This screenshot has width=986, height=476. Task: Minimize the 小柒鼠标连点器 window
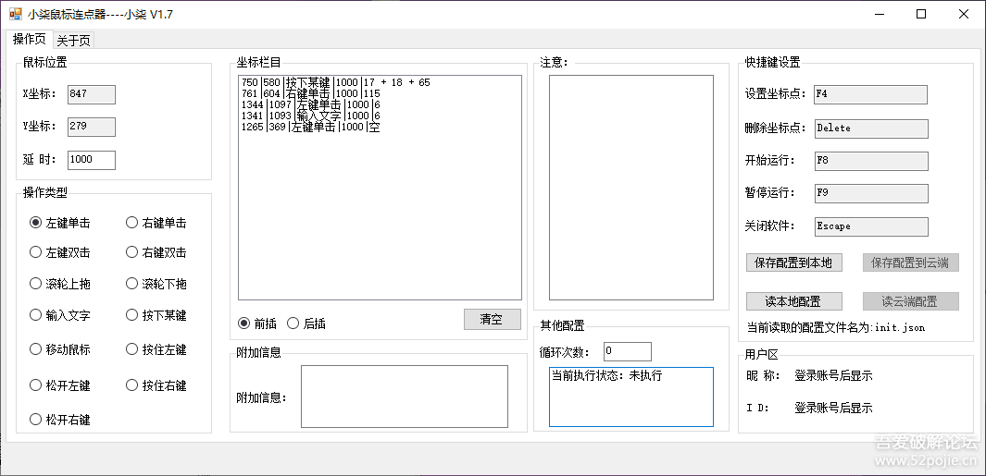pos(879,14)
